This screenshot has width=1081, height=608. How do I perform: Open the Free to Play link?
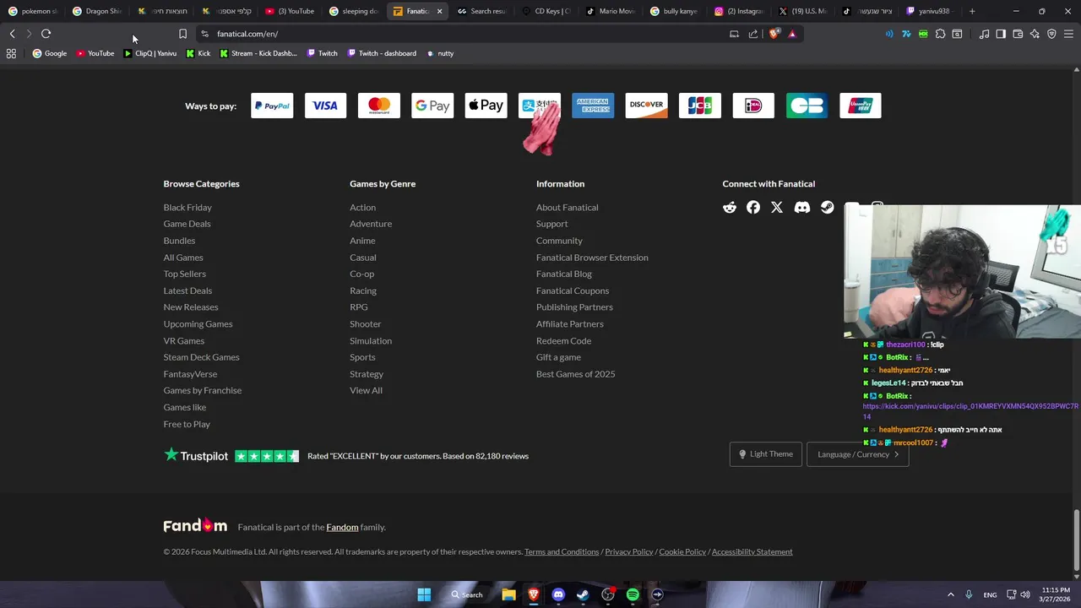click(187, 424)
